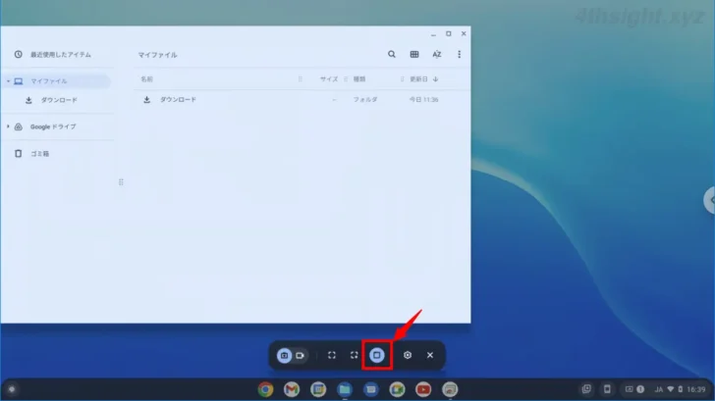Switch capture toolbar to video recording

point(301,355)
